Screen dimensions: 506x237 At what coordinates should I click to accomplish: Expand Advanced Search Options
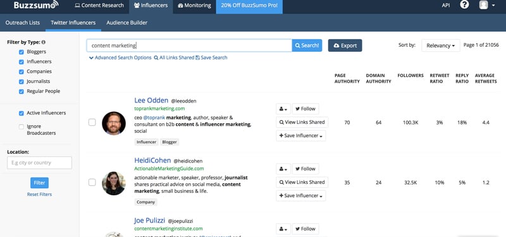coord(120,58)
